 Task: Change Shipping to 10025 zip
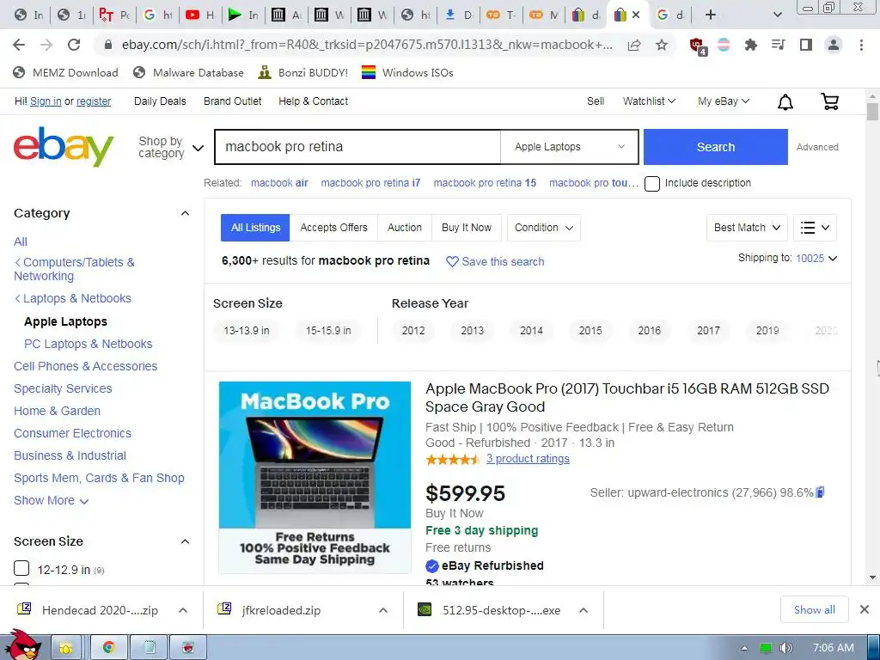tap(816, 258)
